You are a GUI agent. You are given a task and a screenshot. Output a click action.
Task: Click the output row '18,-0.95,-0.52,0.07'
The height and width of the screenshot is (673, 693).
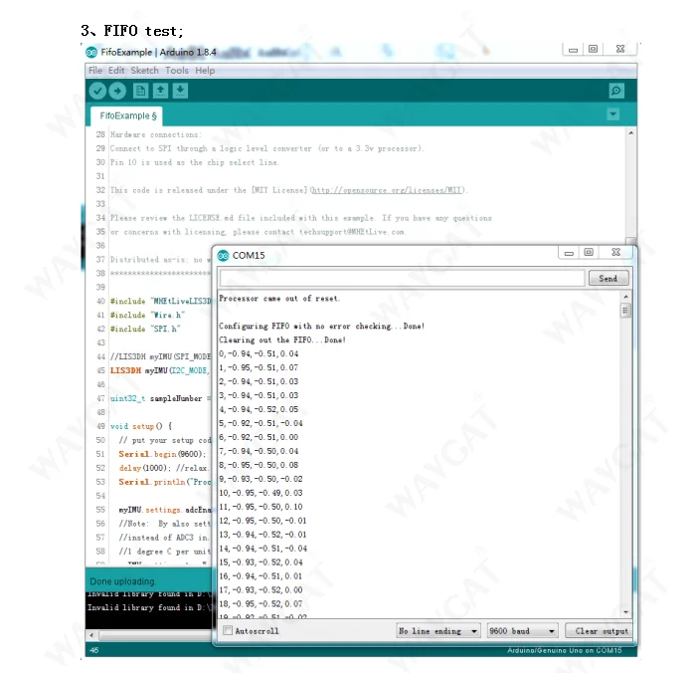click(261, 604)
